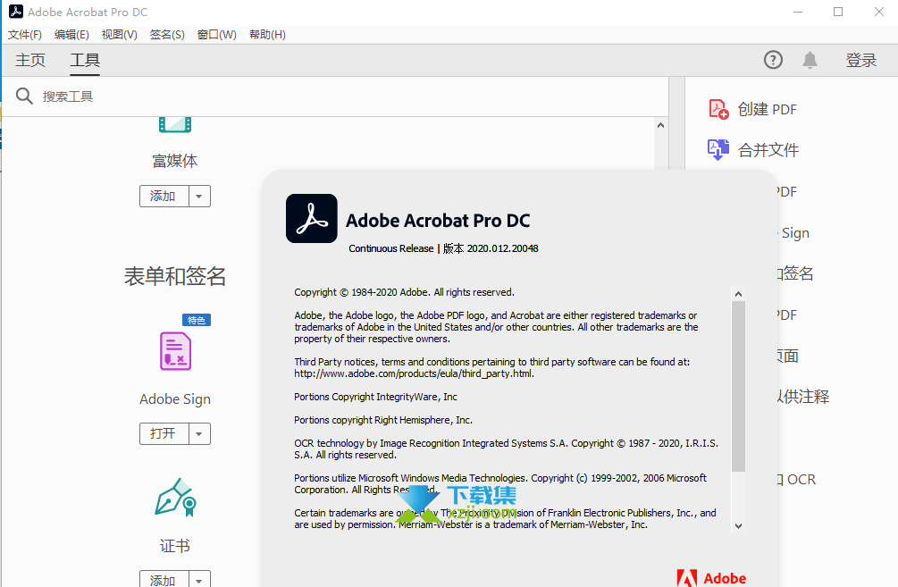Click the Rich Media (富媒体) film icon
Viewport: 898px width, 587px height.
(175, 124)
